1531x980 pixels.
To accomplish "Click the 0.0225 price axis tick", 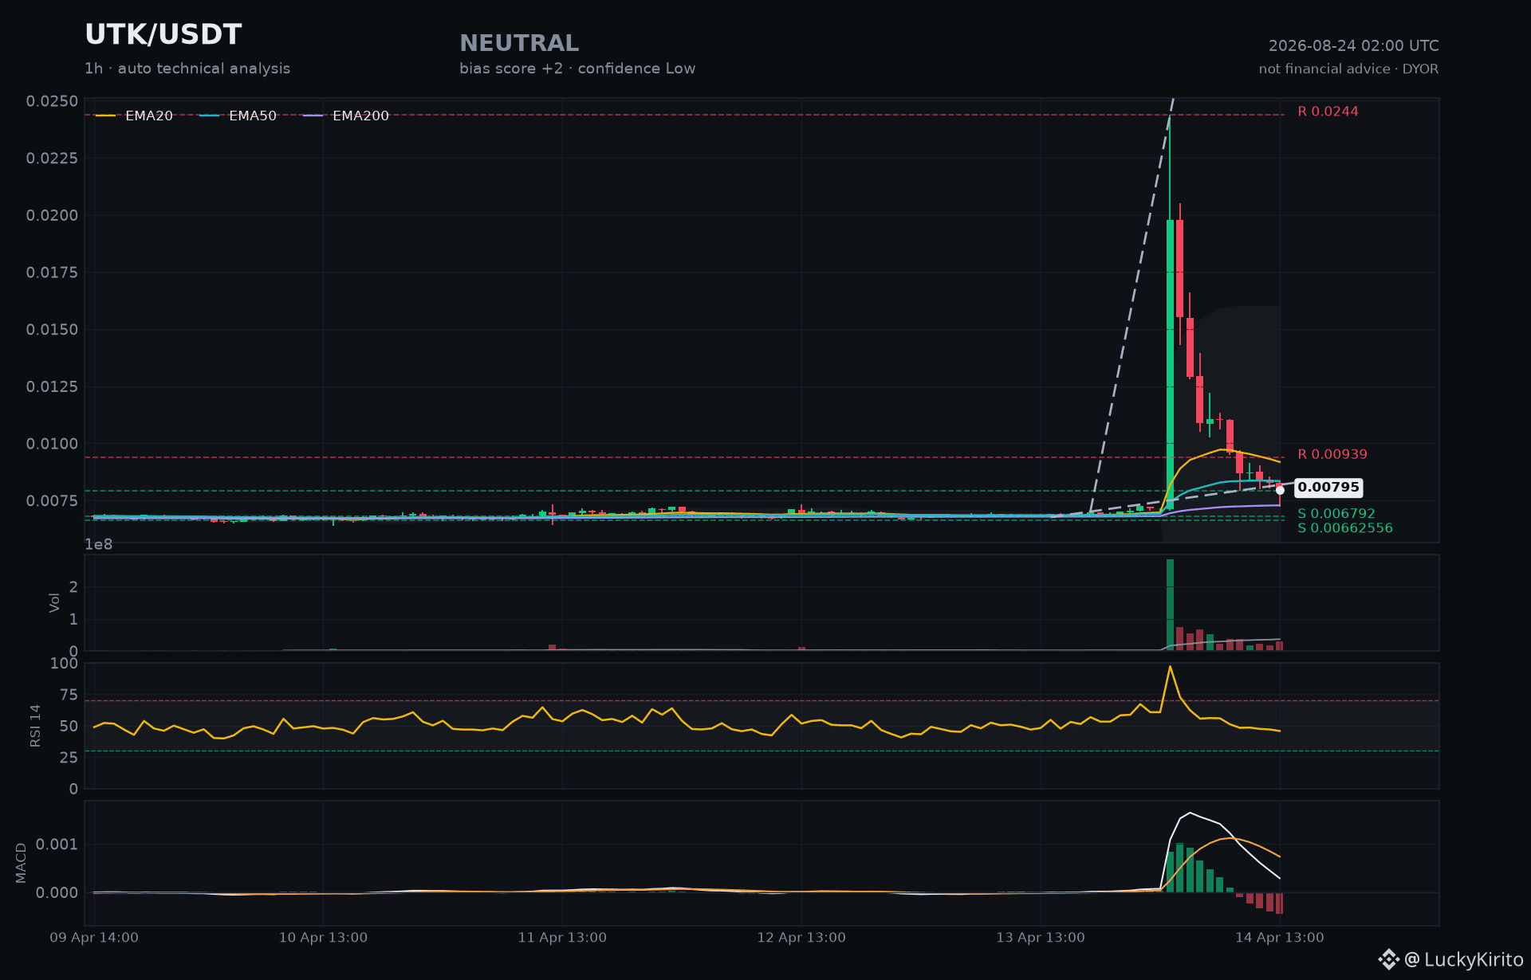I will point(52,159).
